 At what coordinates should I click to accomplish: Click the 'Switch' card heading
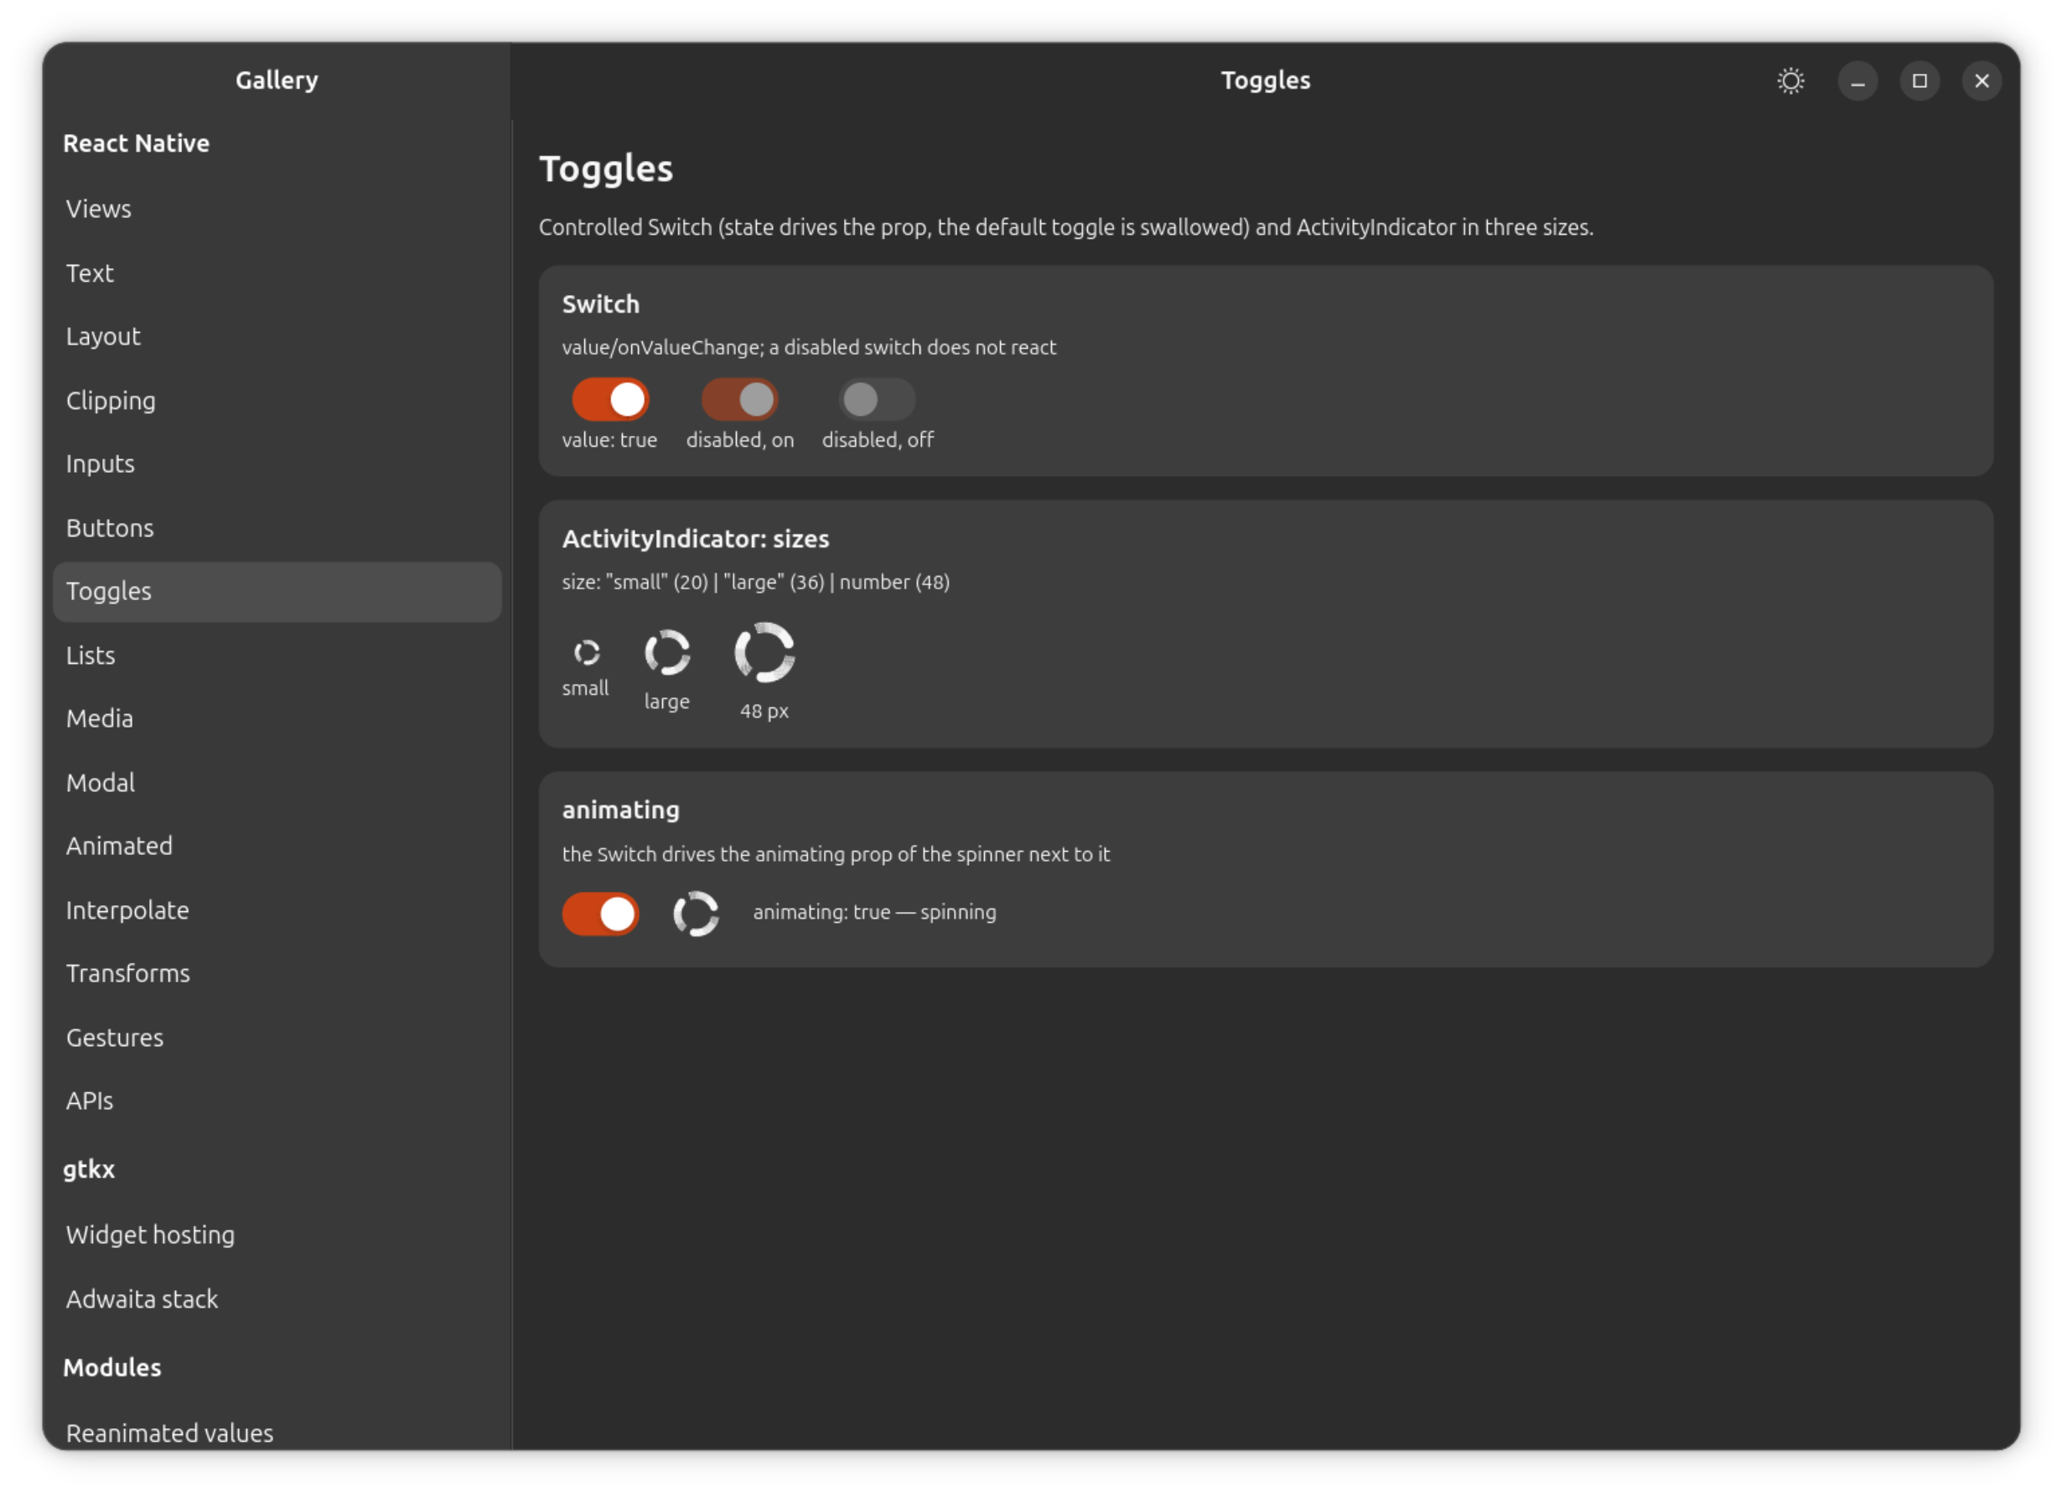pyautogui.click(x=600, y=303)
